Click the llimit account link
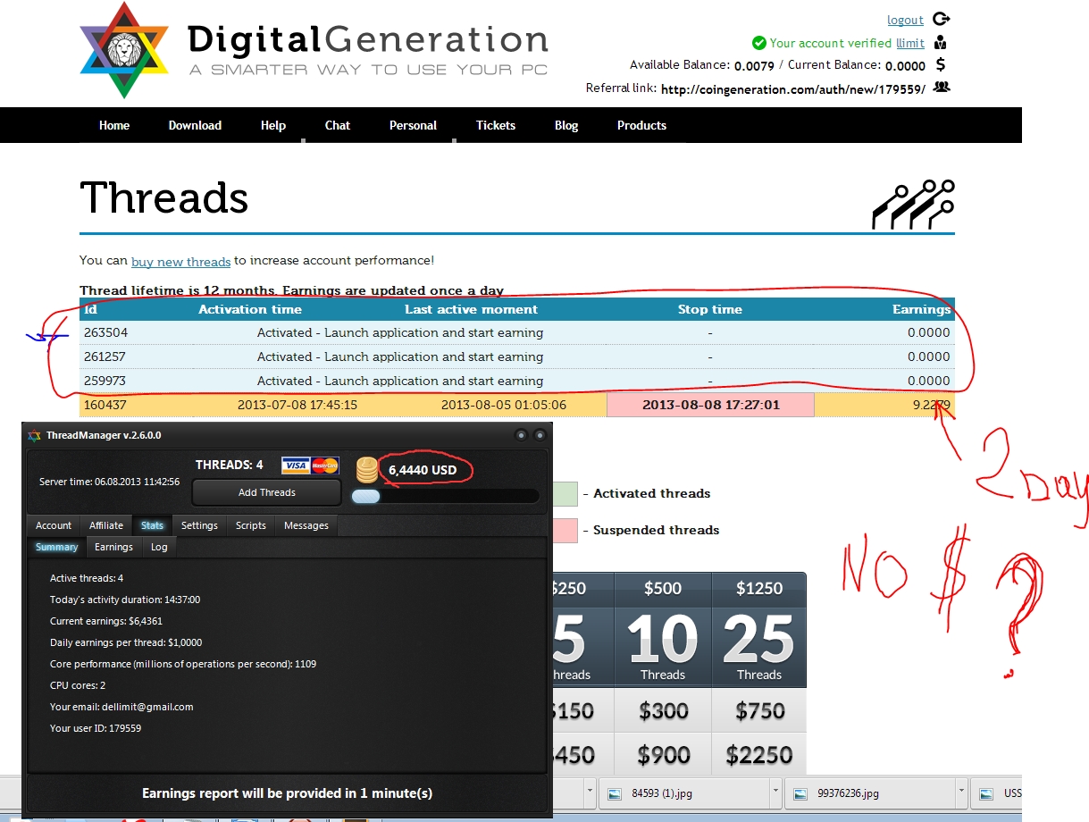 (910, 43)
